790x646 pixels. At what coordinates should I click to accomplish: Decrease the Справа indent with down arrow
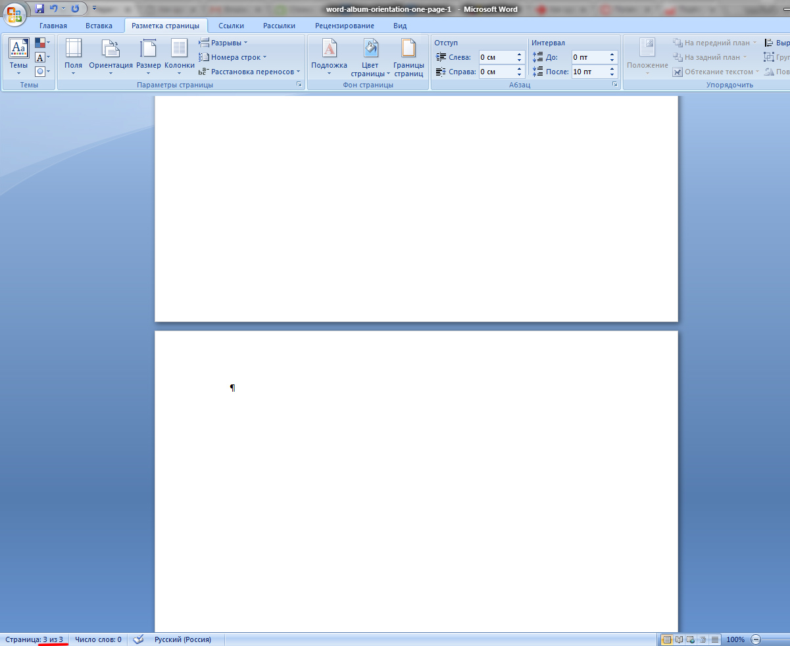tap(520, 75)
